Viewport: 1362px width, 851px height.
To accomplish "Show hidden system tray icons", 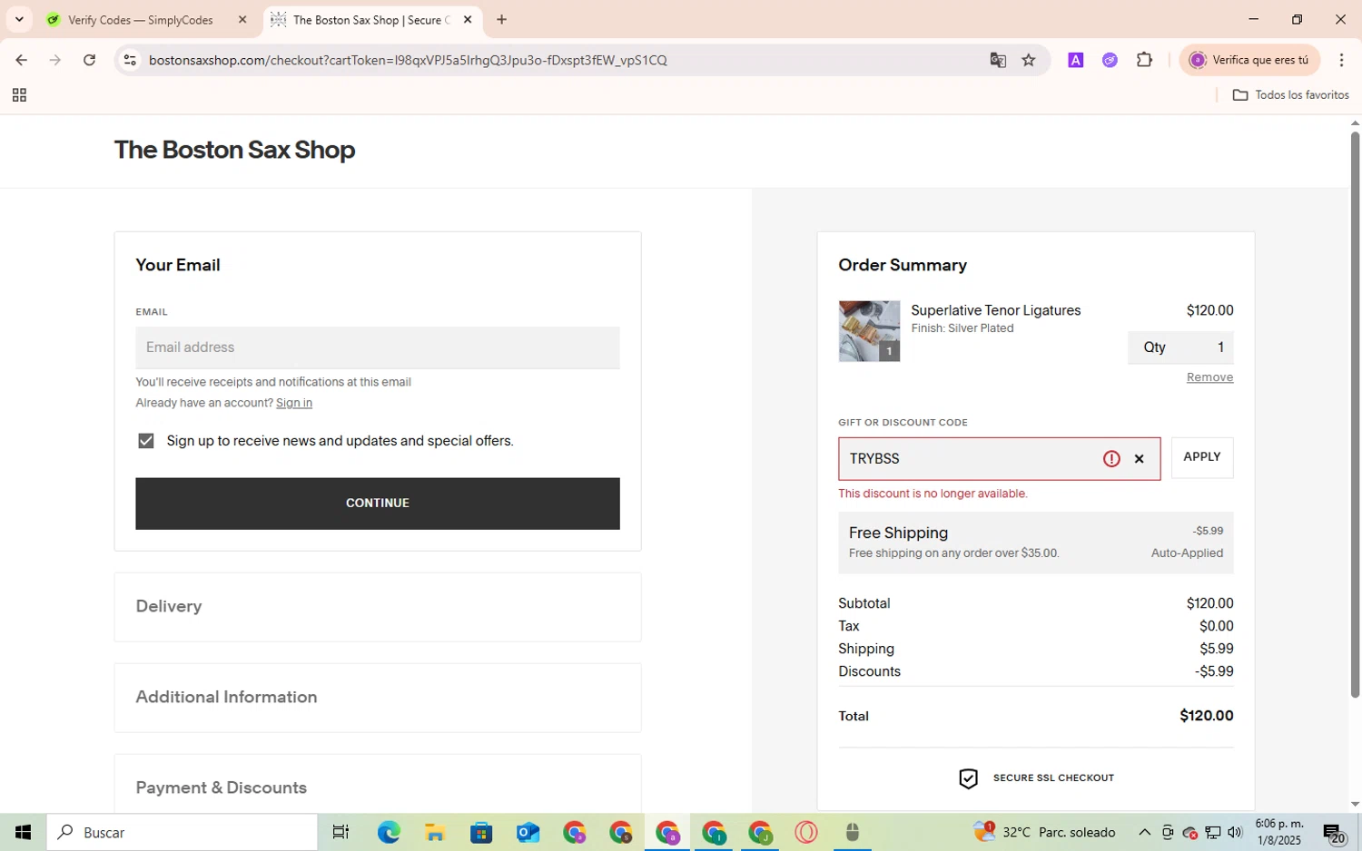I will [1144, 832].
